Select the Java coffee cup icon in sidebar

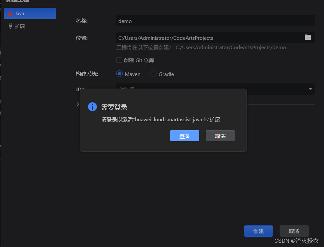(10, 13)
